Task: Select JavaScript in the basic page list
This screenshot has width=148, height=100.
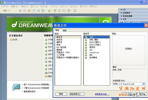Action: point(94,52)
